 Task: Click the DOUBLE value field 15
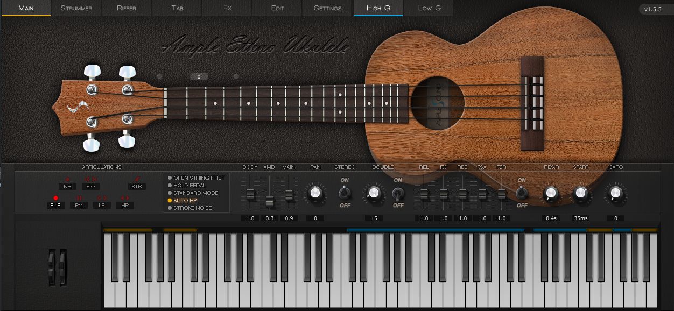pos(374,218)
